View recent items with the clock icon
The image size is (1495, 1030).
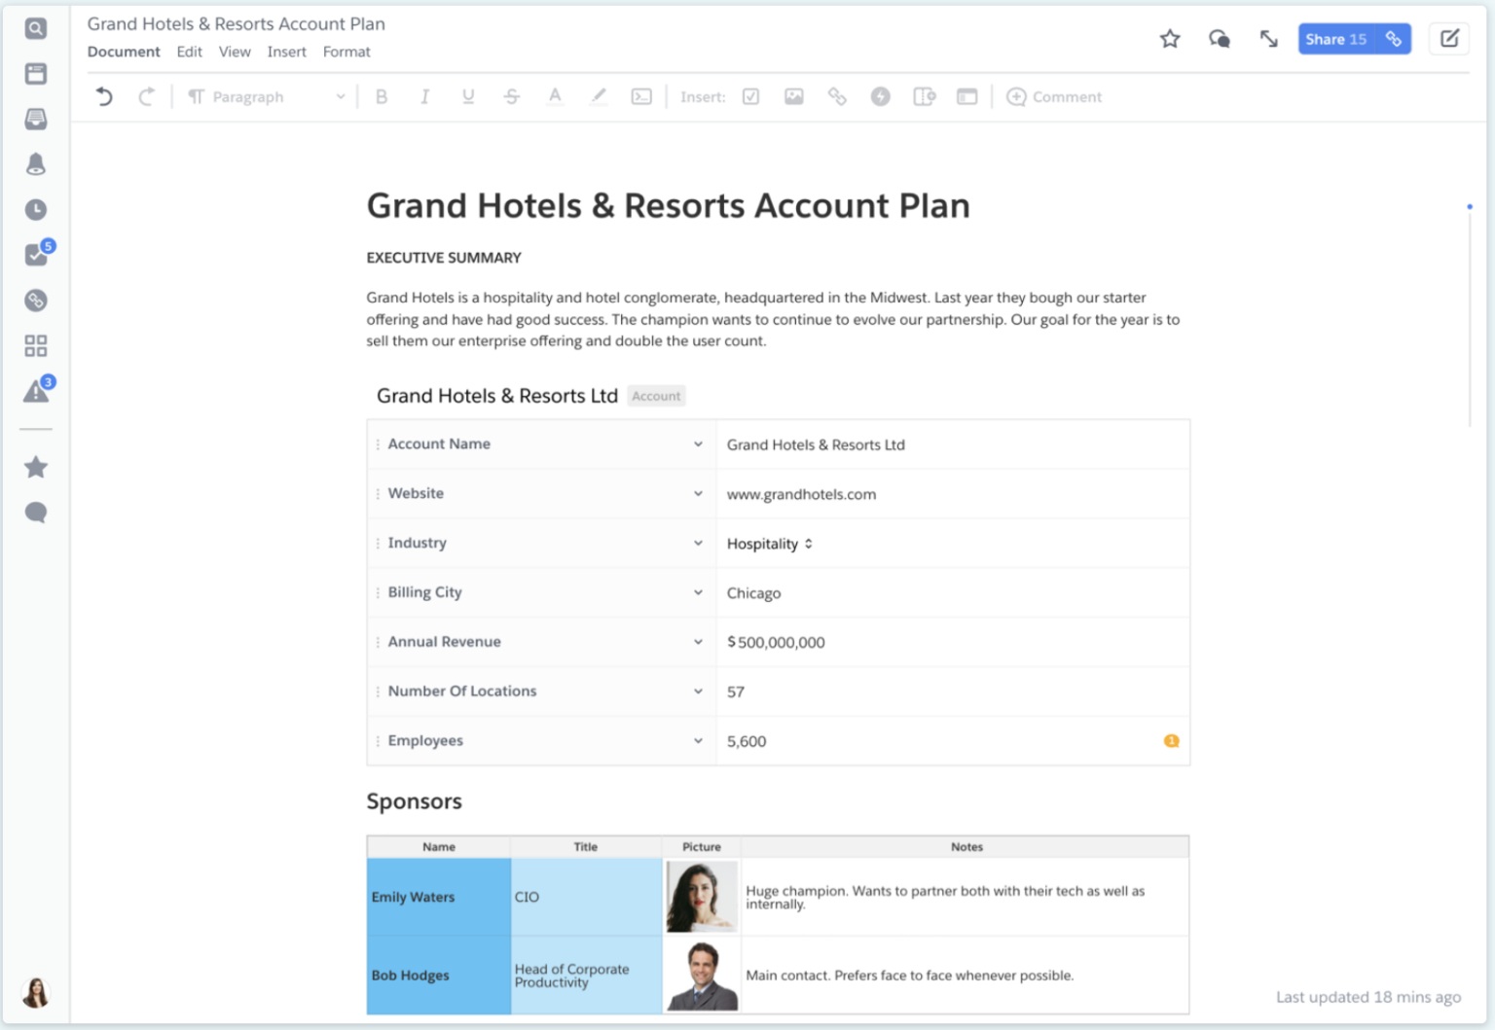35,209
